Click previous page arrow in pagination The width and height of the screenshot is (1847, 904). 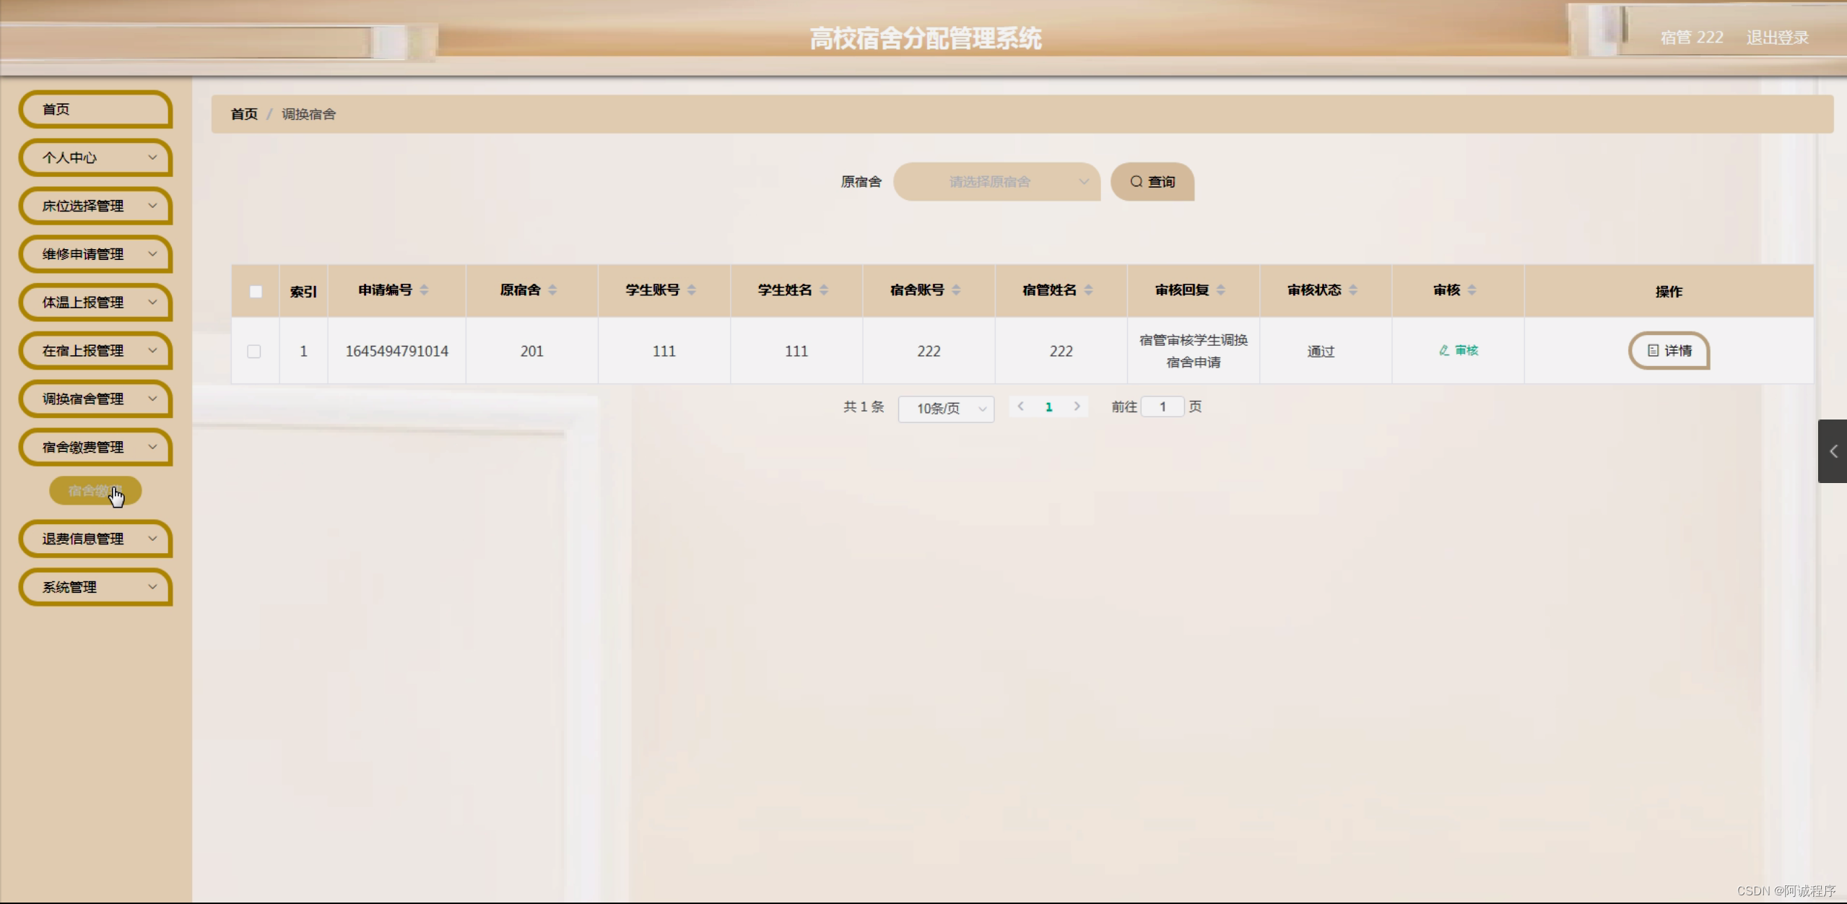[1020, 407]
